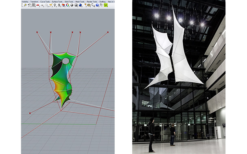Click the padlock lock icon
Viewport: 247px width, 154px height.
(59, 5)
